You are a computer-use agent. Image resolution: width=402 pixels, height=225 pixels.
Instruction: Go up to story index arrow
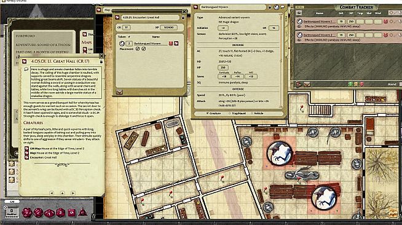(x=62, y=193)
